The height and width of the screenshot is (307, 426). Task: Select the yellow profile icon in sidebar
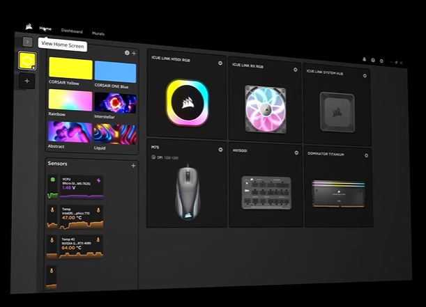pos(27,61)
